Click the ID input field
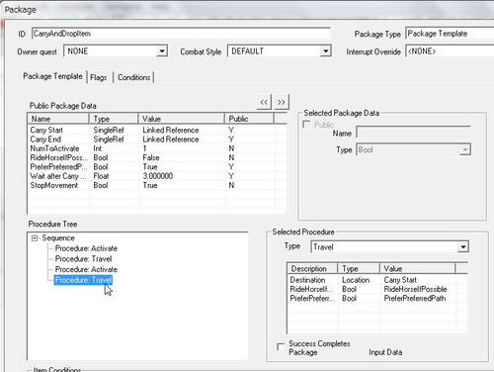Image resolution: width=494 pixels, height=372 pixels. (181, 34)
